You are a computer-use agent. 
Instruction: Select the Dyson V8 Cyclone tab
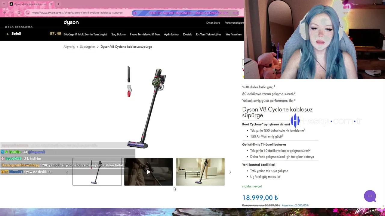click(x=31, y=4)
